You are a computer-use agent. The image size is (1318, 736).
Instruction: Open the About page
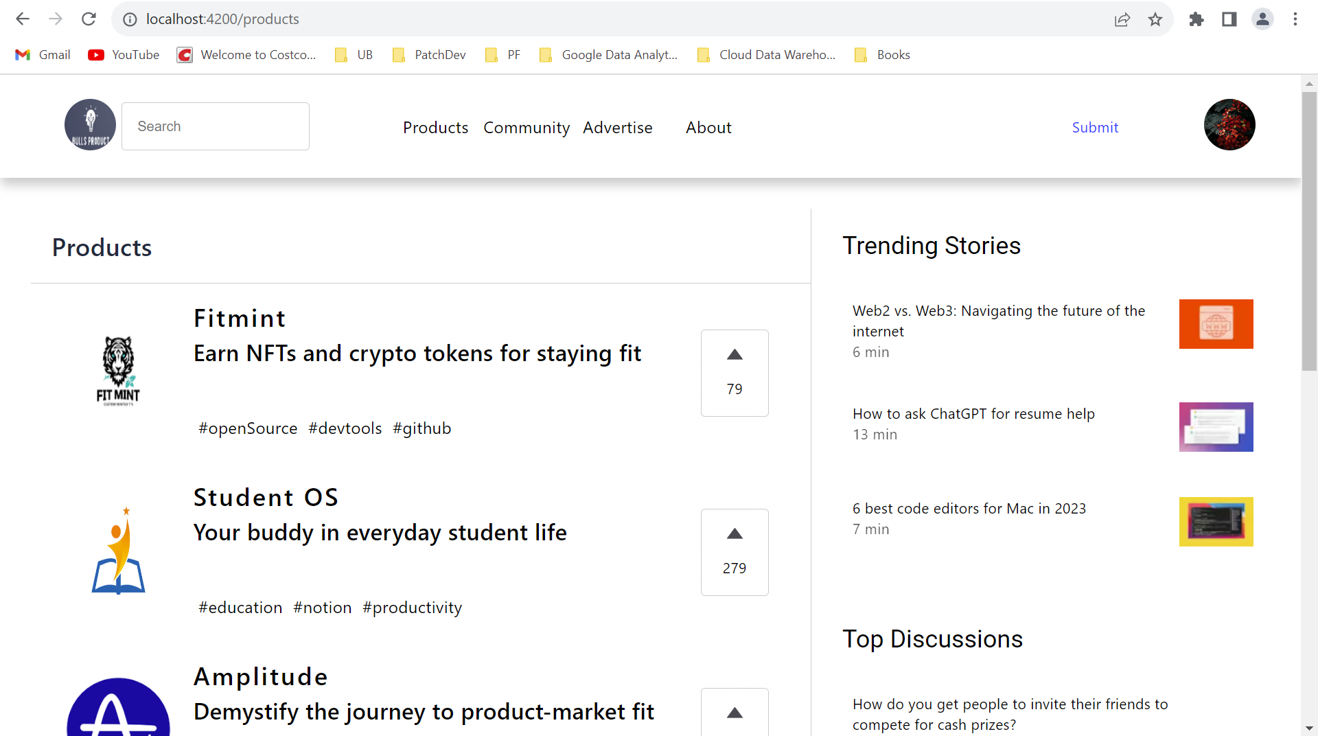[x=708, y=127]
